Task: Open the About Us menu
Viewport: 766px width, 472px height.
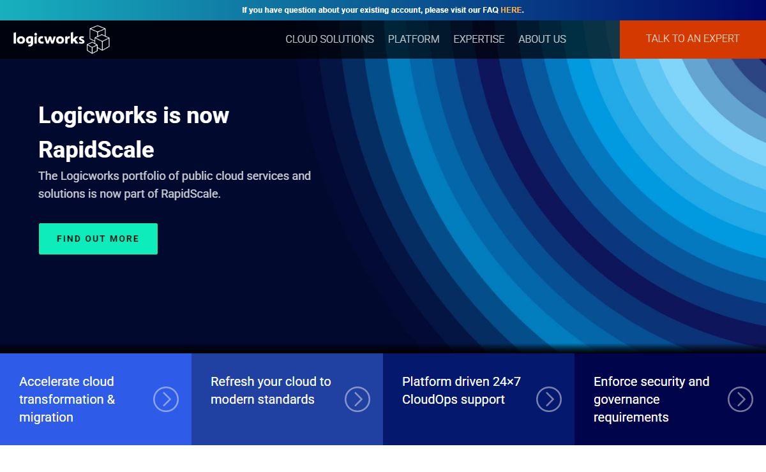Action: pyautogui.click(x=542, y=39)
